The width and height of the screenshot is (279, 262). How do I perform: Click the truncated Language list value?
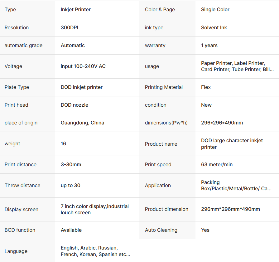[95, 251]
